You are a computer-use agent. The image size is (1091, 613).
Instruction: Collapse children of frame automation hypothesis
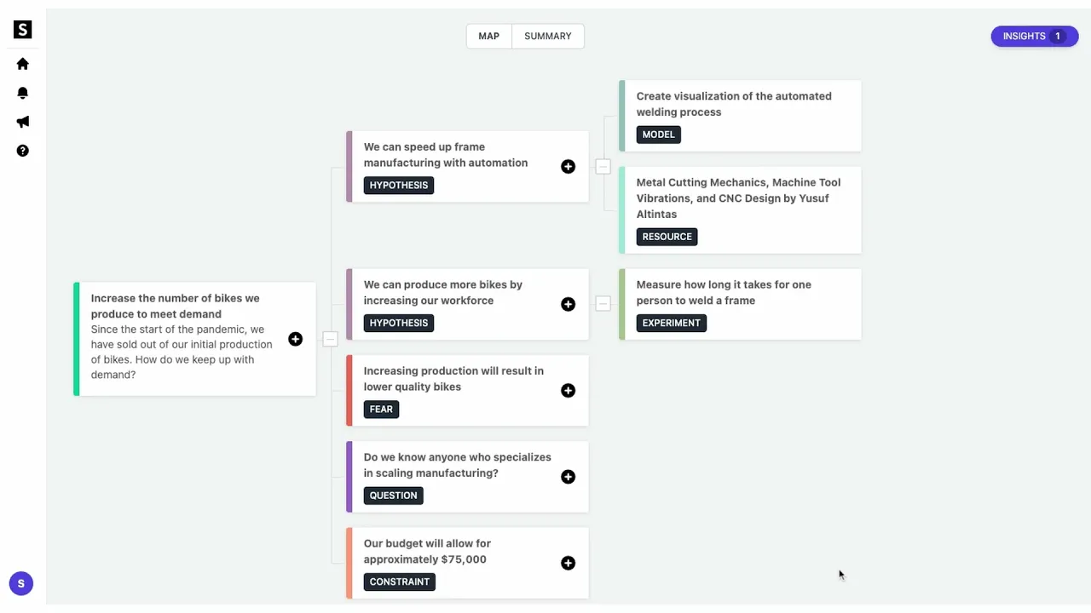603,167
